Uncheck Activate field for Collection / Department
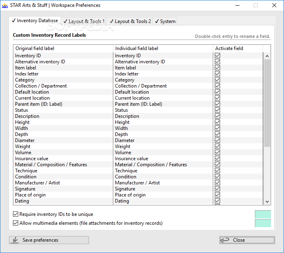 tap(218, 86)
